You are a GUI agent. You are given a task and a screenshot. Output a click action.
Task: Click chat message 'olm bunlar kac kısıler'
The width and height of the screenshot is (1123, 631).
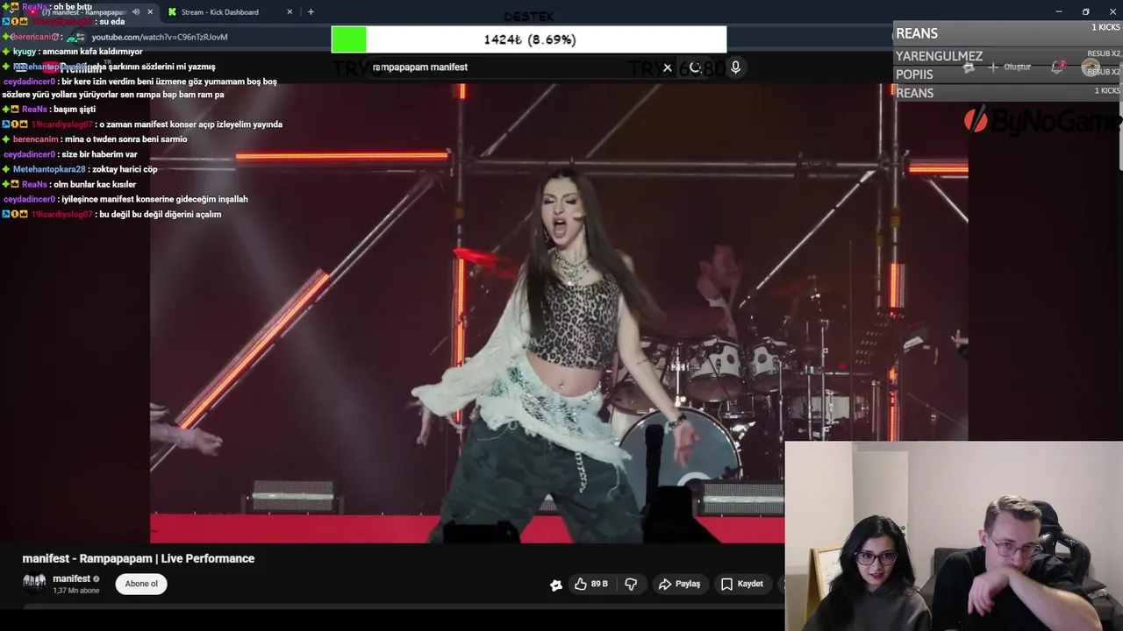click(95, 184)
